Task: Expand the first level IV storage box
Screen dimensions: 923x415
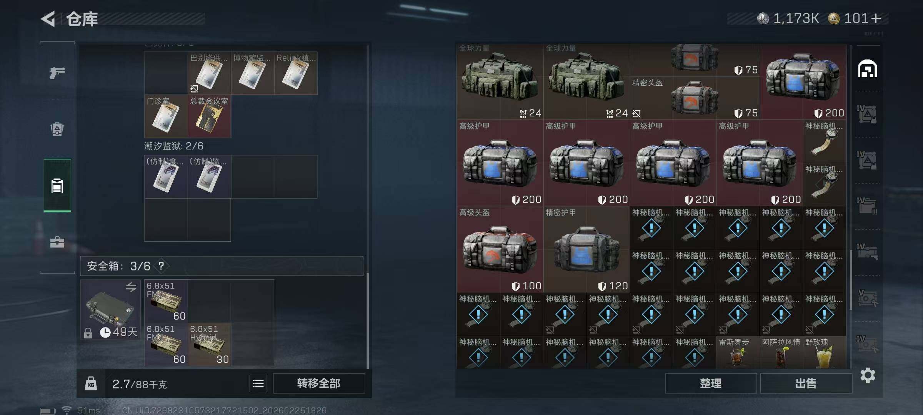Action: tap(867, 114)
